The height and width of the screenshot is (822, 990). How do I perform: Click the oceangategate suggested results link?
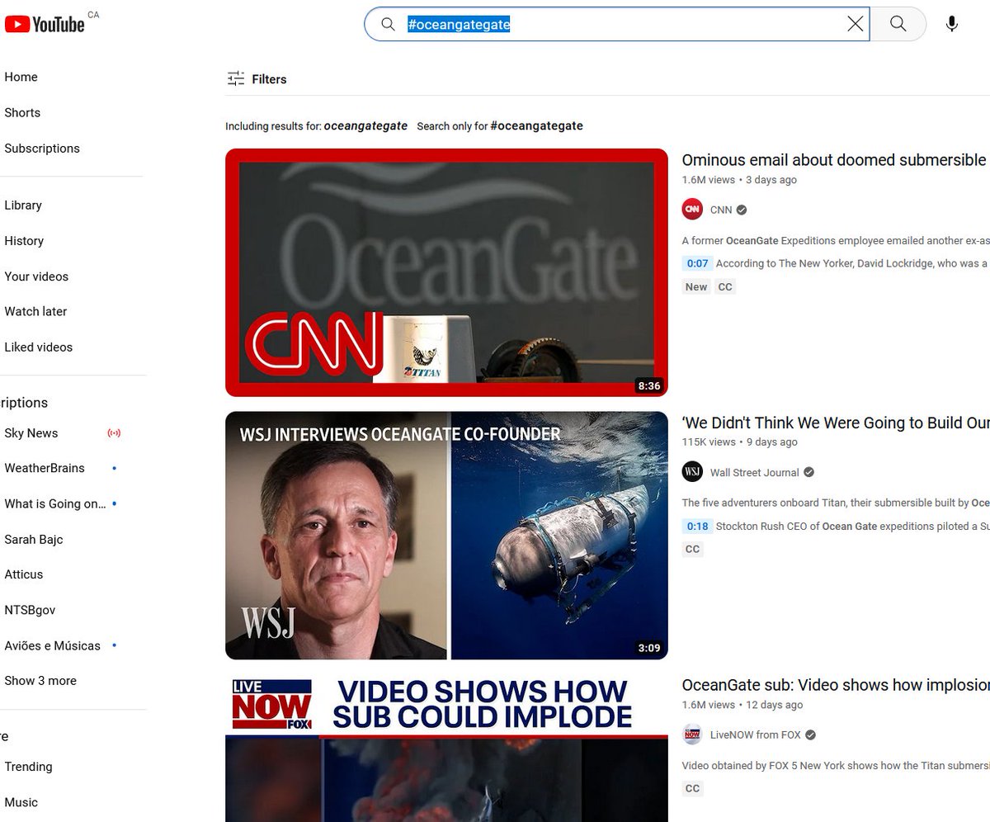point(365,126)
